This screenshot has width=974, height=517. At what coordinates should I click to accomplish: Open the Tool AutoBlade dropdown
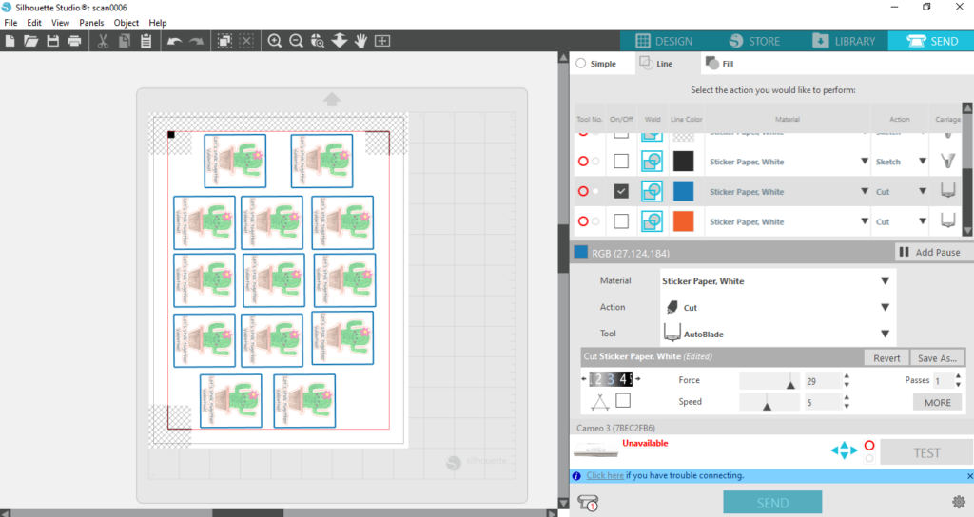(x=885, y=334)
